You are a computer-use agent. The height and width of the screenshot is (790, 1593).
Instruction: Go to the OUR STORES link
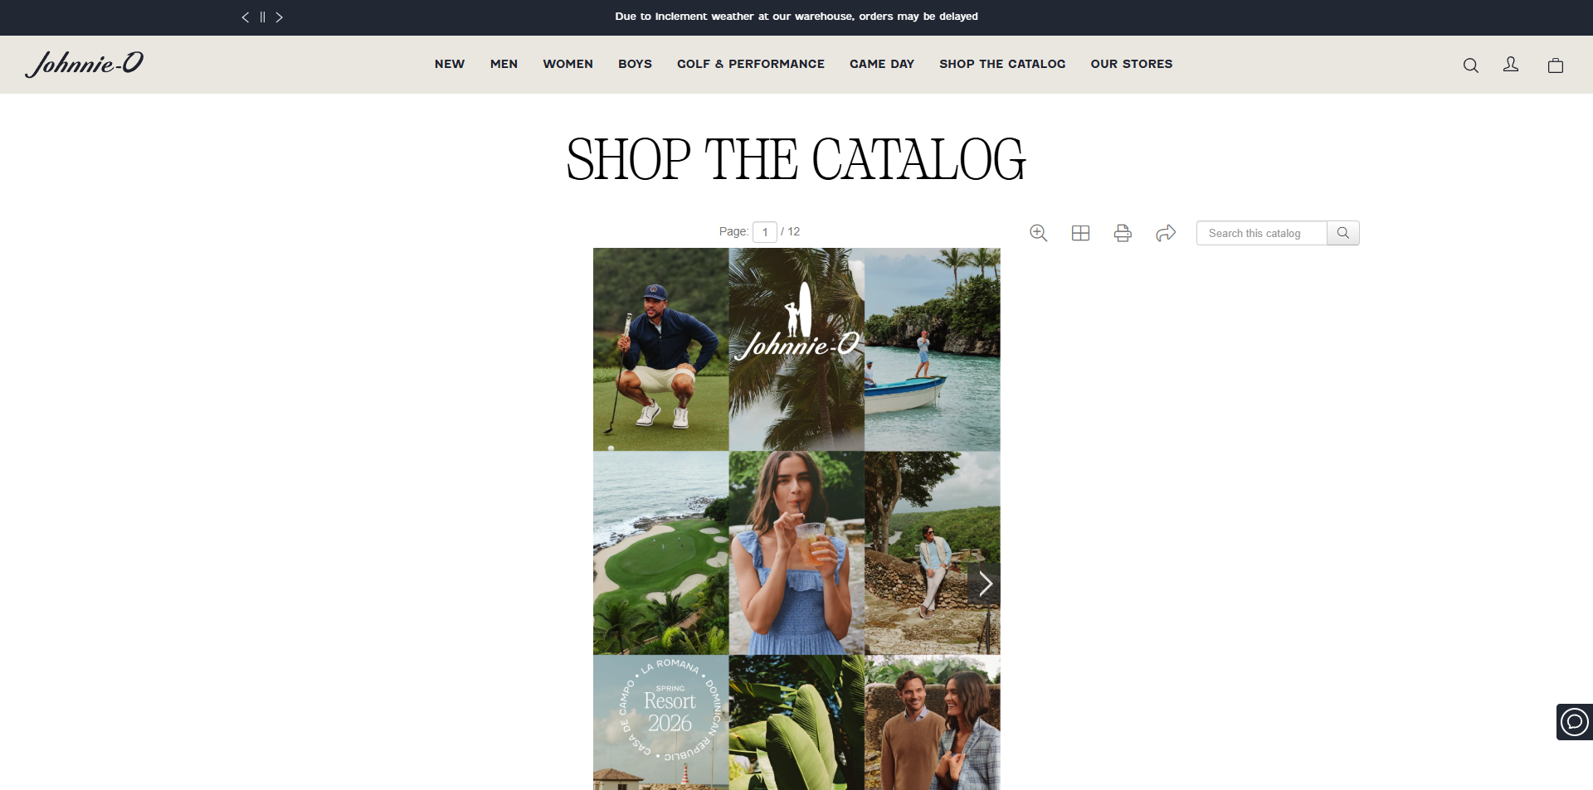click(x=1131, y=64)
